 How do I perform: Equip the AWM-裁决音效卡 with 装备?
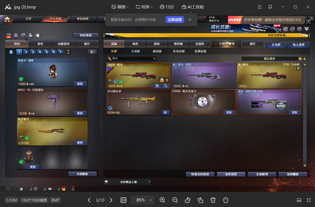click(x=229, y=112)
